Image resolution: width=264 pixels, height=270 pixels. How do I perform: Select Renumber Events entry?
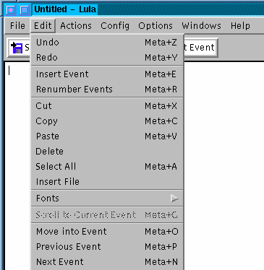[x=107, y=90]
